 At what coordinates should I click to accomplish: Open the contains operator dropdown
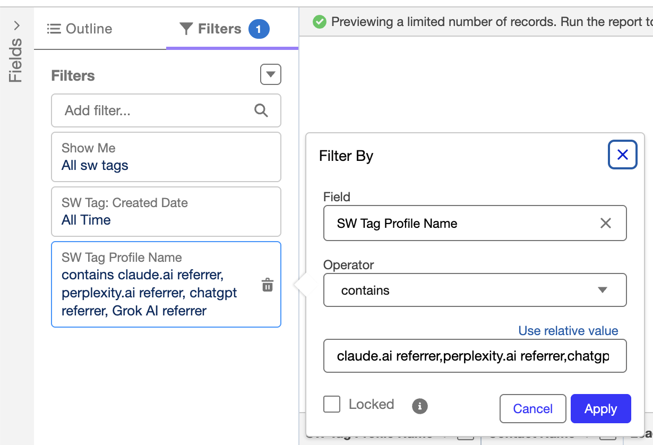coord(475,290)
